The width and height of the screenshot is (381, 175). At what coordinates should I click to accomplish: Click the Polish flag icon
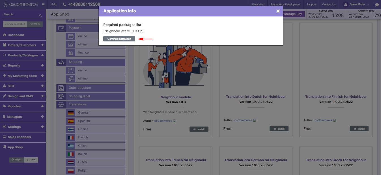(x=71, y=170)
